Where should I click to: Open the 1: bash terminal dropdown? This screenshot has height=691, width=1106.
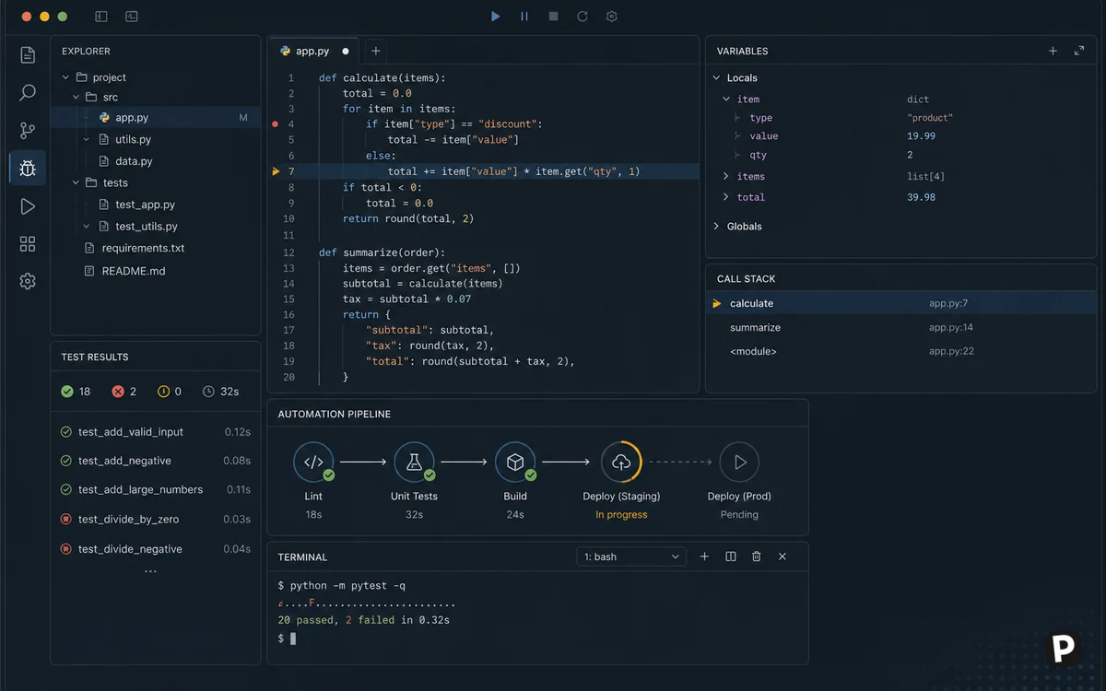(631, 556)
